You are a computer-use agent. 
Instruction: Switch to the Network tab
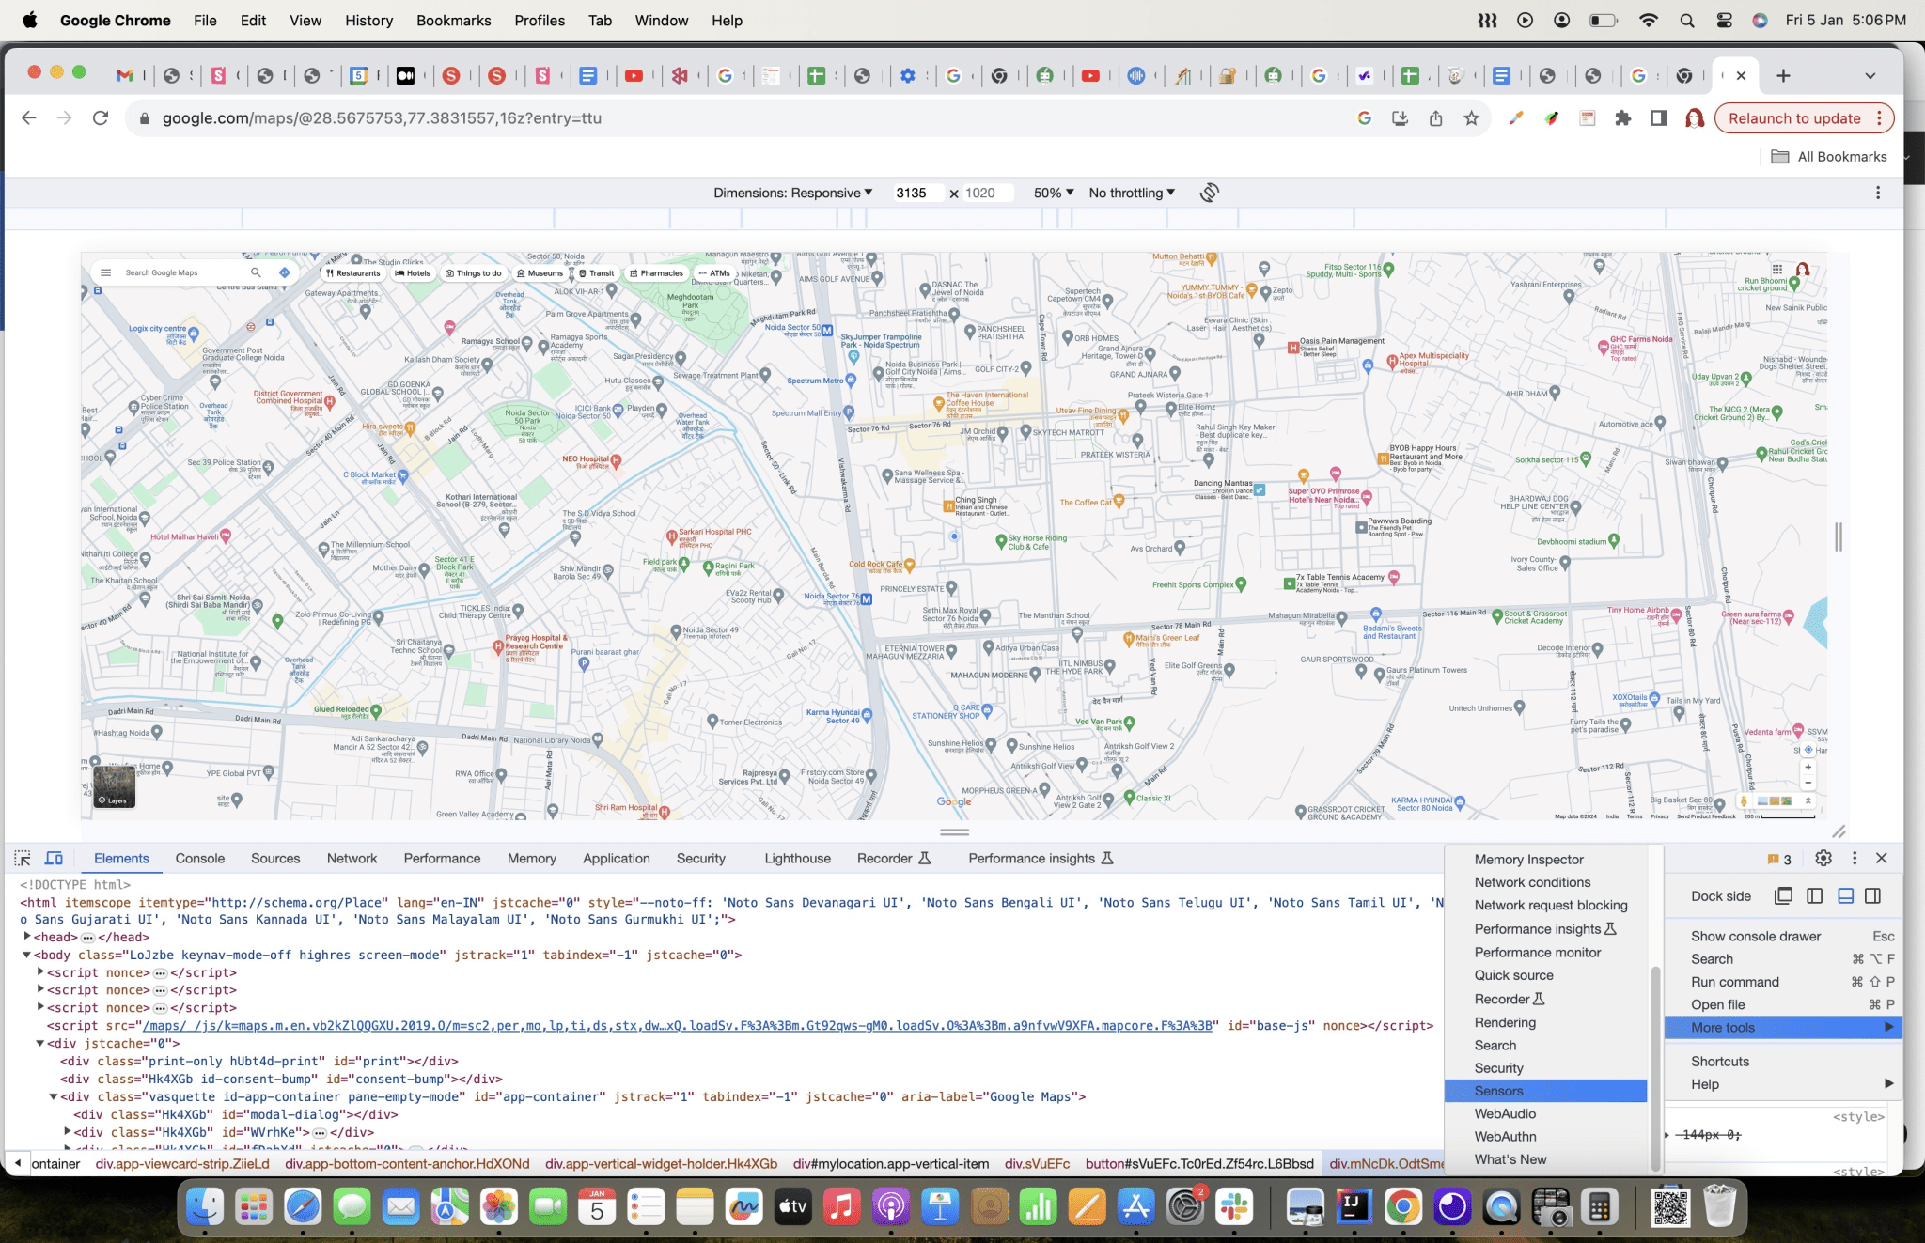[x=352, y=858]
